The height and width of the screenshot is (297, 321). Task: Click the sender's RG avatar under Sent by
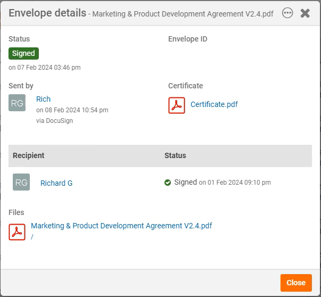pyautogui.click(x=17, y=103)
